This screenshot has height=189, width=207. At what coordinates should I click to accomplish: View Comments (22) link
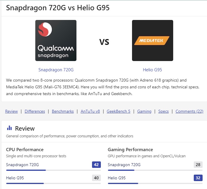tap(189, 111)
